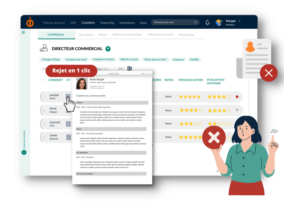Click the candidate profile icon beside Directeur Commercial

coord(44,48)
